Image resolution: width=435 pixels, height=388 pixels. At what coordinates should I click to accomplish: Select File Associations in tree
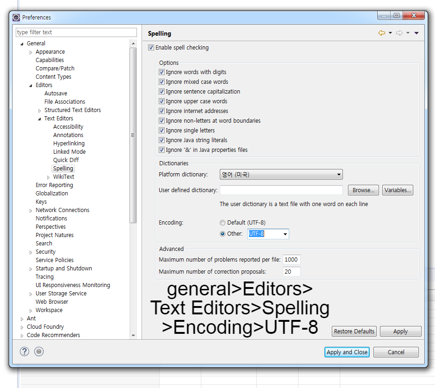65,102
